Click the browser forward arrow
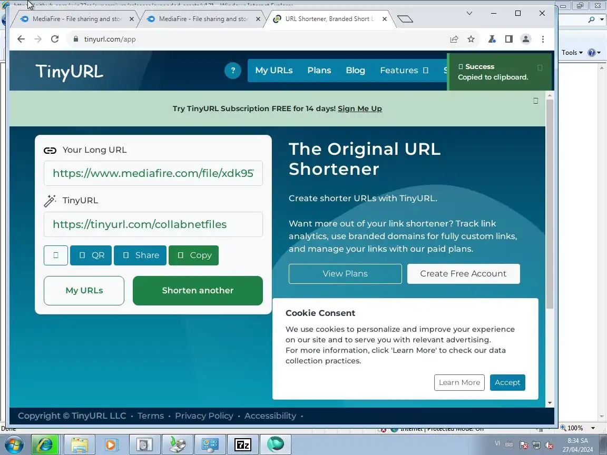Image resolution: width=607 pixels, height=455 pixels. (37, 39)
